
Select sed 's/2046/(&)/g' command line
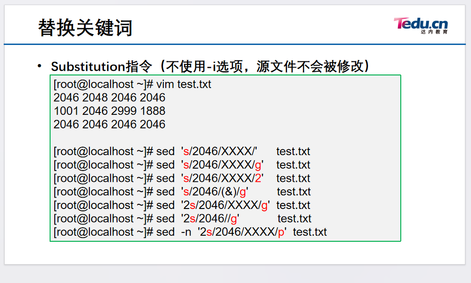coord(182,192)
